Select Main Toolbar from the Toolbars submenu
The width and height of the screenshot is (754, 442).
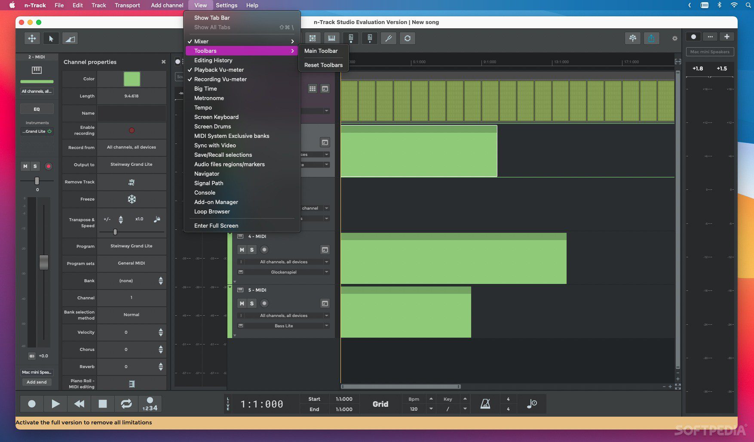(x=321, y=51)
